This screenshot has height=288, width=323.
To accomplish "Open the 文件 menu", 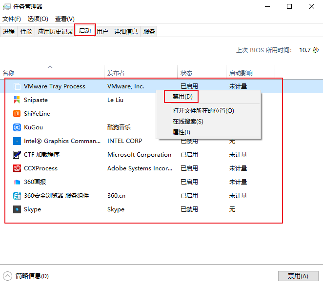I will pos(12,19).
